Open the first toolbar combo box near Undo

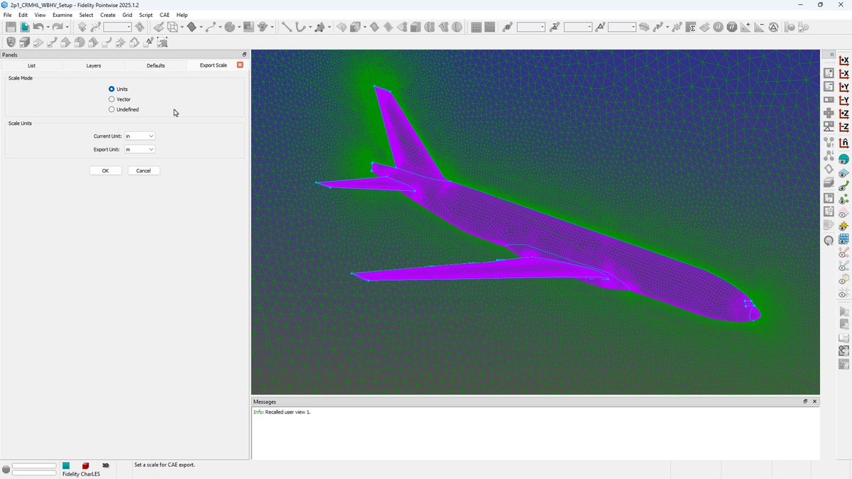[117, 27]
